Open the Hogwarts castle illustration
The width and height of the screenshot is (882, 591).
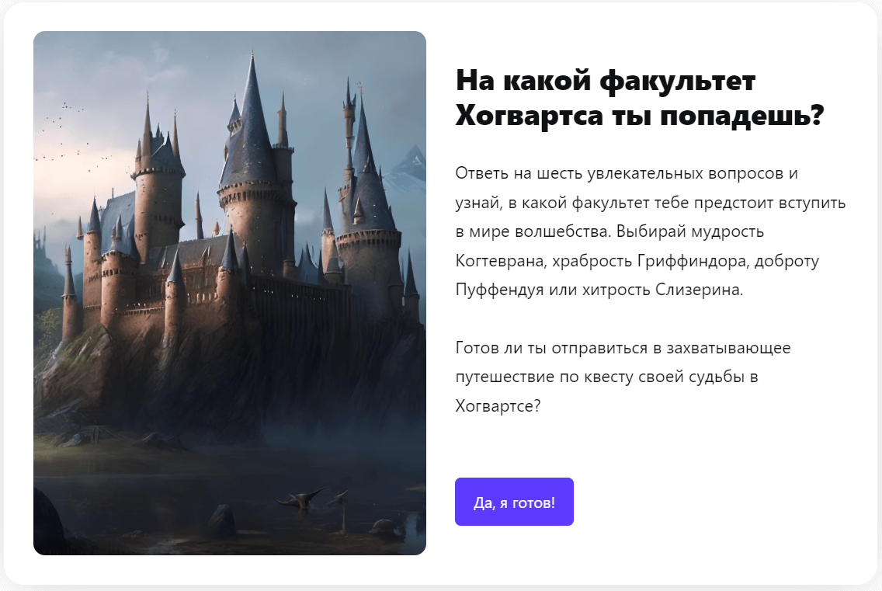[230, 293]
